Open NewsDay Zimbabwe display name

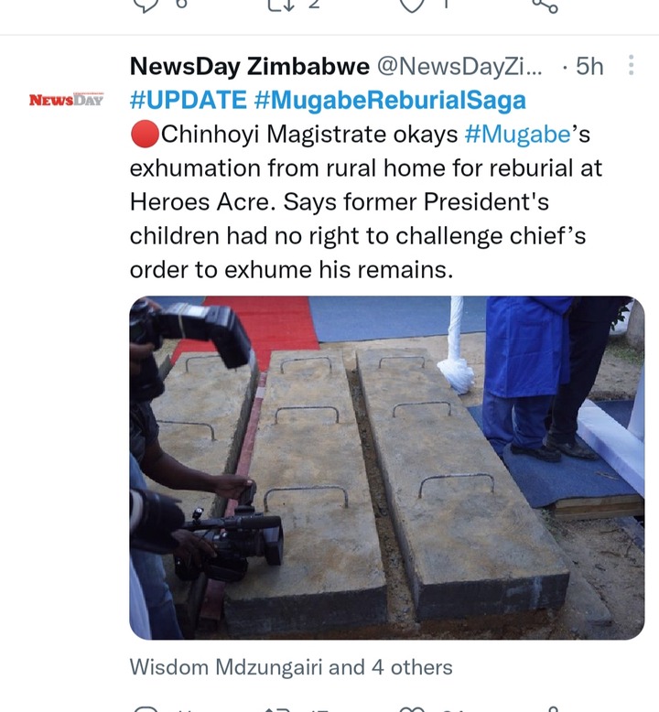[249, 66]
